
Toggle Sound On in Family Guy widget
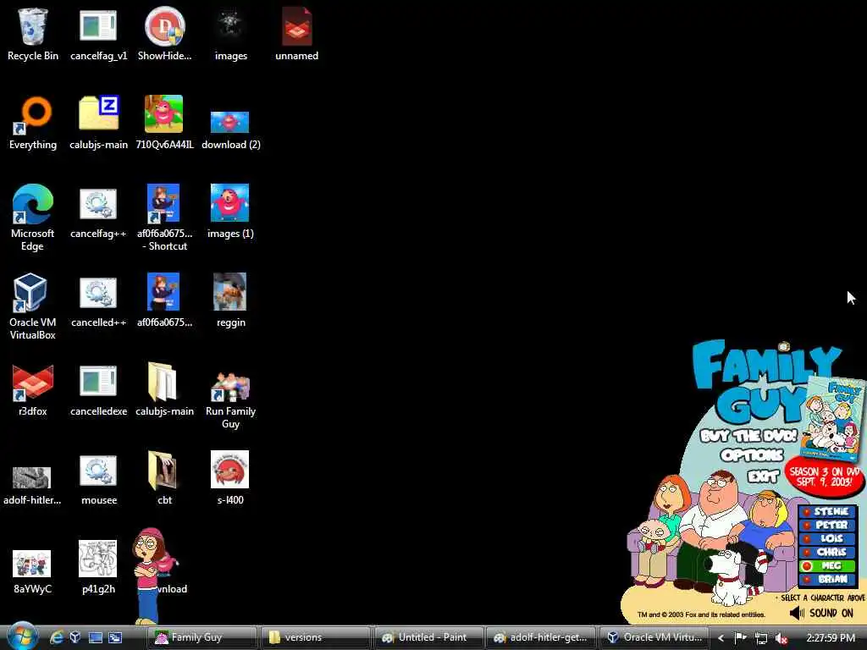[x=821, y=613]
